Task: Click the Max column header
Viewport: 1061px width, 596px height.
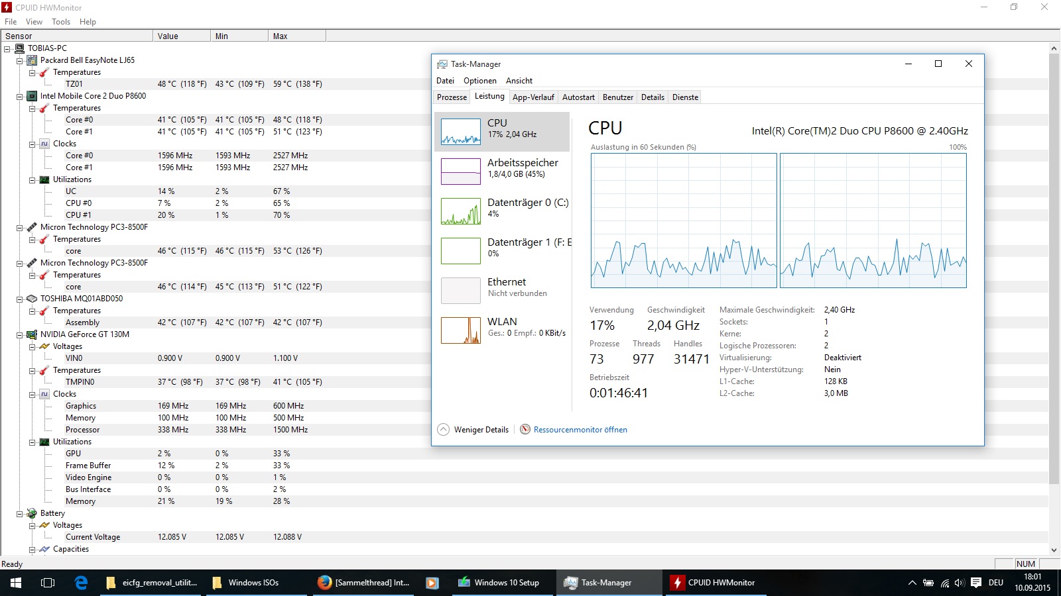Action: [297, 36]
